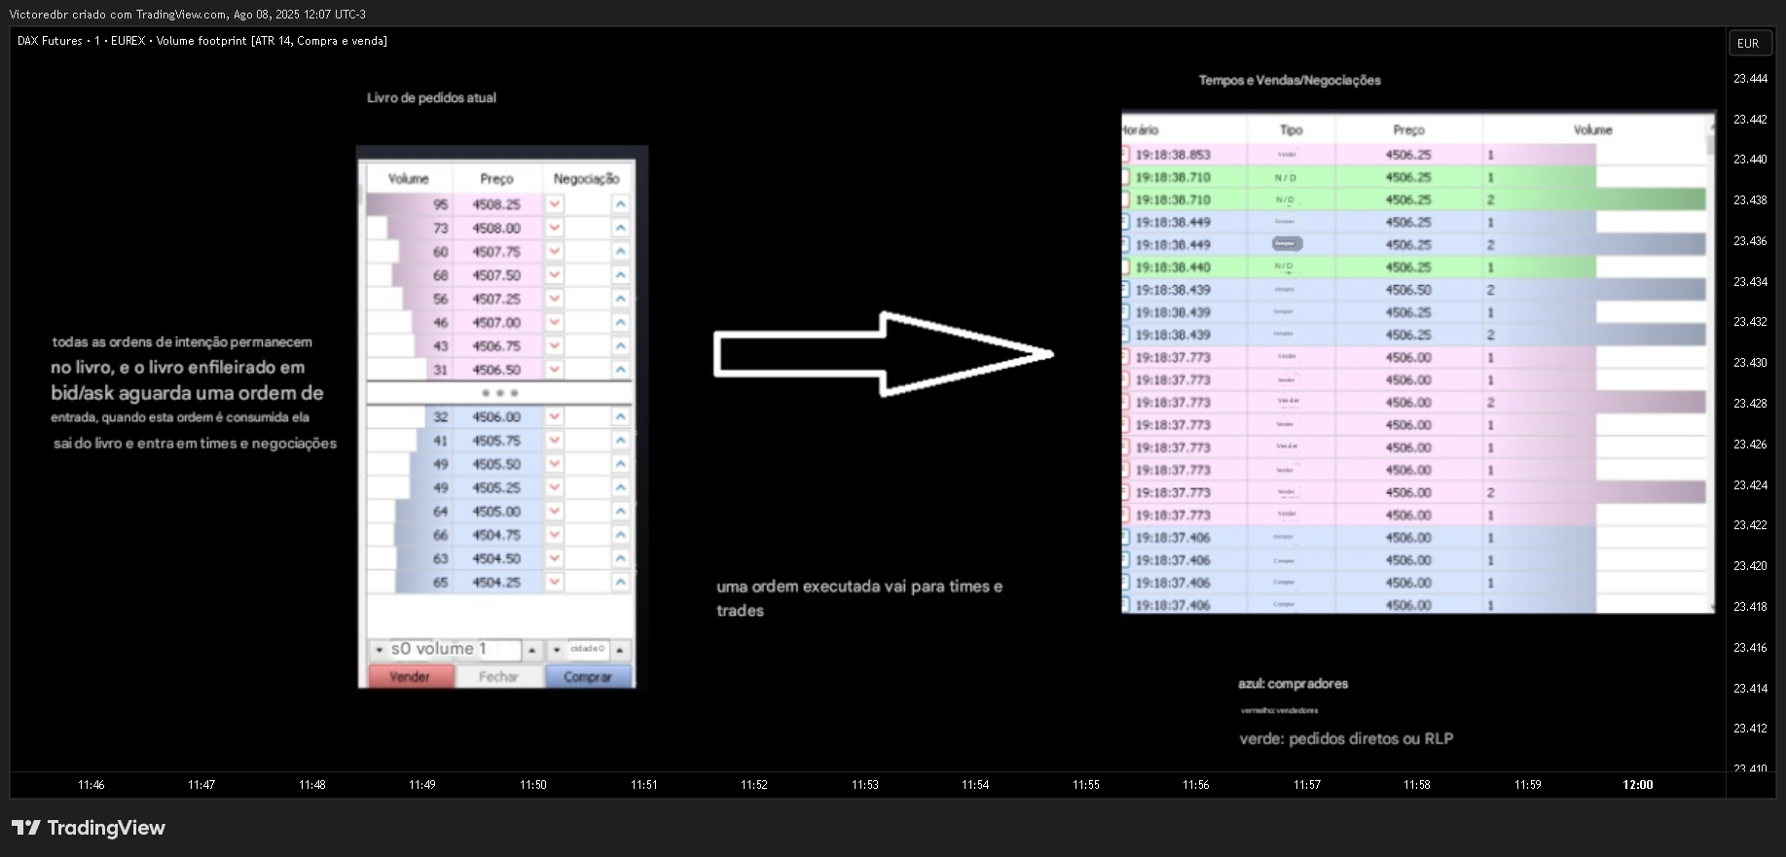Click down arrow beside the quantidade field

point(557,650)
